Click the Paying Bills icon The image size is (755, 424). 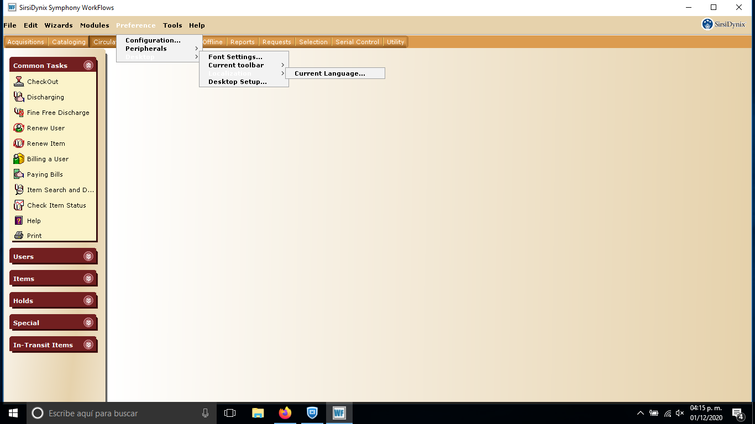tap(19, 174)
